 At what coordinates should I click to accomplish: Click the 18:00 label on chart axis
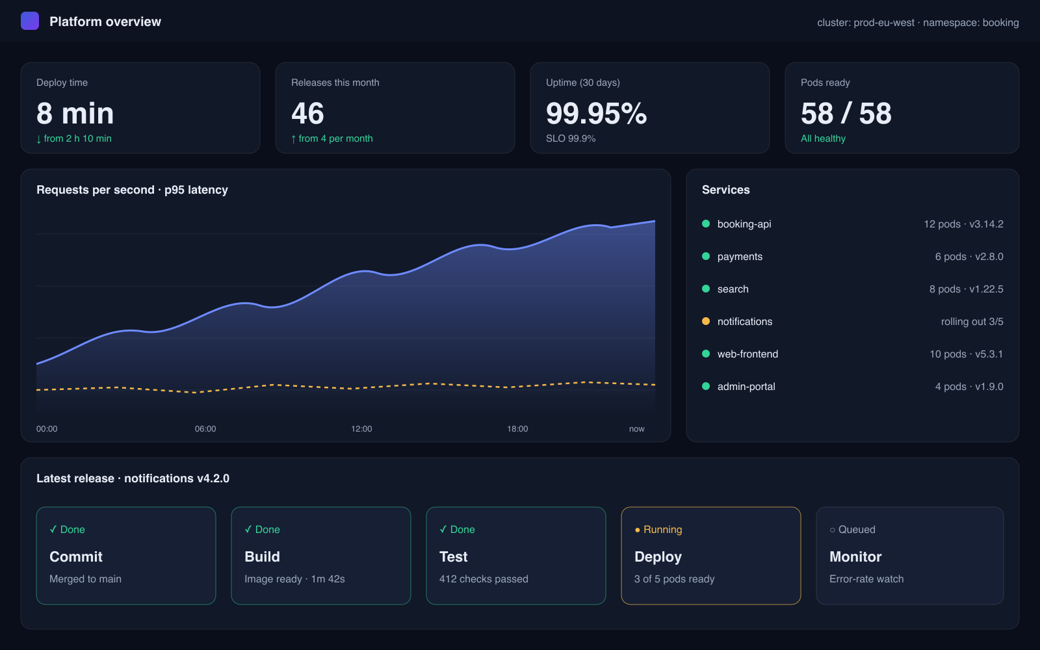click(517, 429)
